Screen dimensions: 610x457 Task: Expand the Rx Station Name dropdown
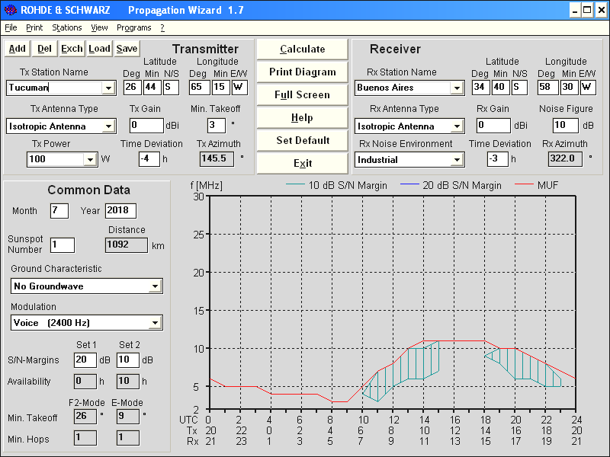[x=457, y=88]
